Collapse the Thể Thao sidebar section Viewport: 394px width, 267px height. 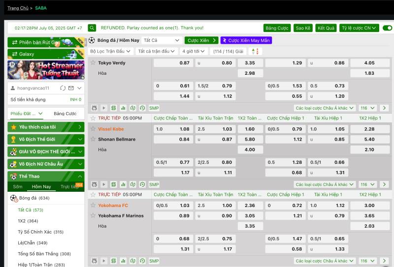coord(80,177)
